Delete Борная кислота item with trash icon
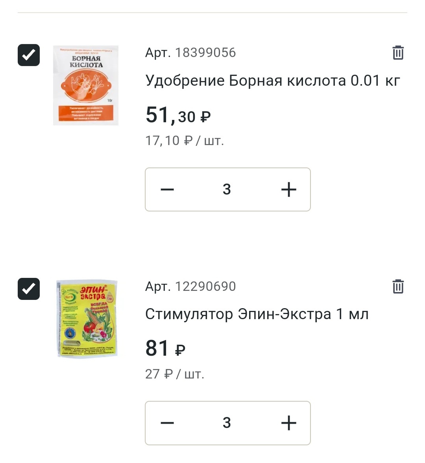The height and width of the screenshot is (463, 425). [398, 53]
